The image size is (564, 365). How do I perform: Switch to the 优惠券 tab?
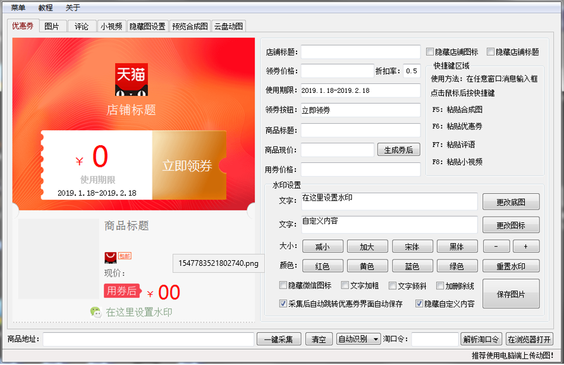click(23, 26)
